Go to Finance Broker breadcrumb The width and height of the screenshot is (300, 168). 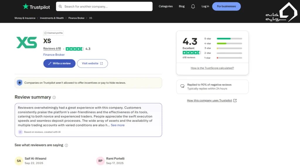(x=76, y=18)
